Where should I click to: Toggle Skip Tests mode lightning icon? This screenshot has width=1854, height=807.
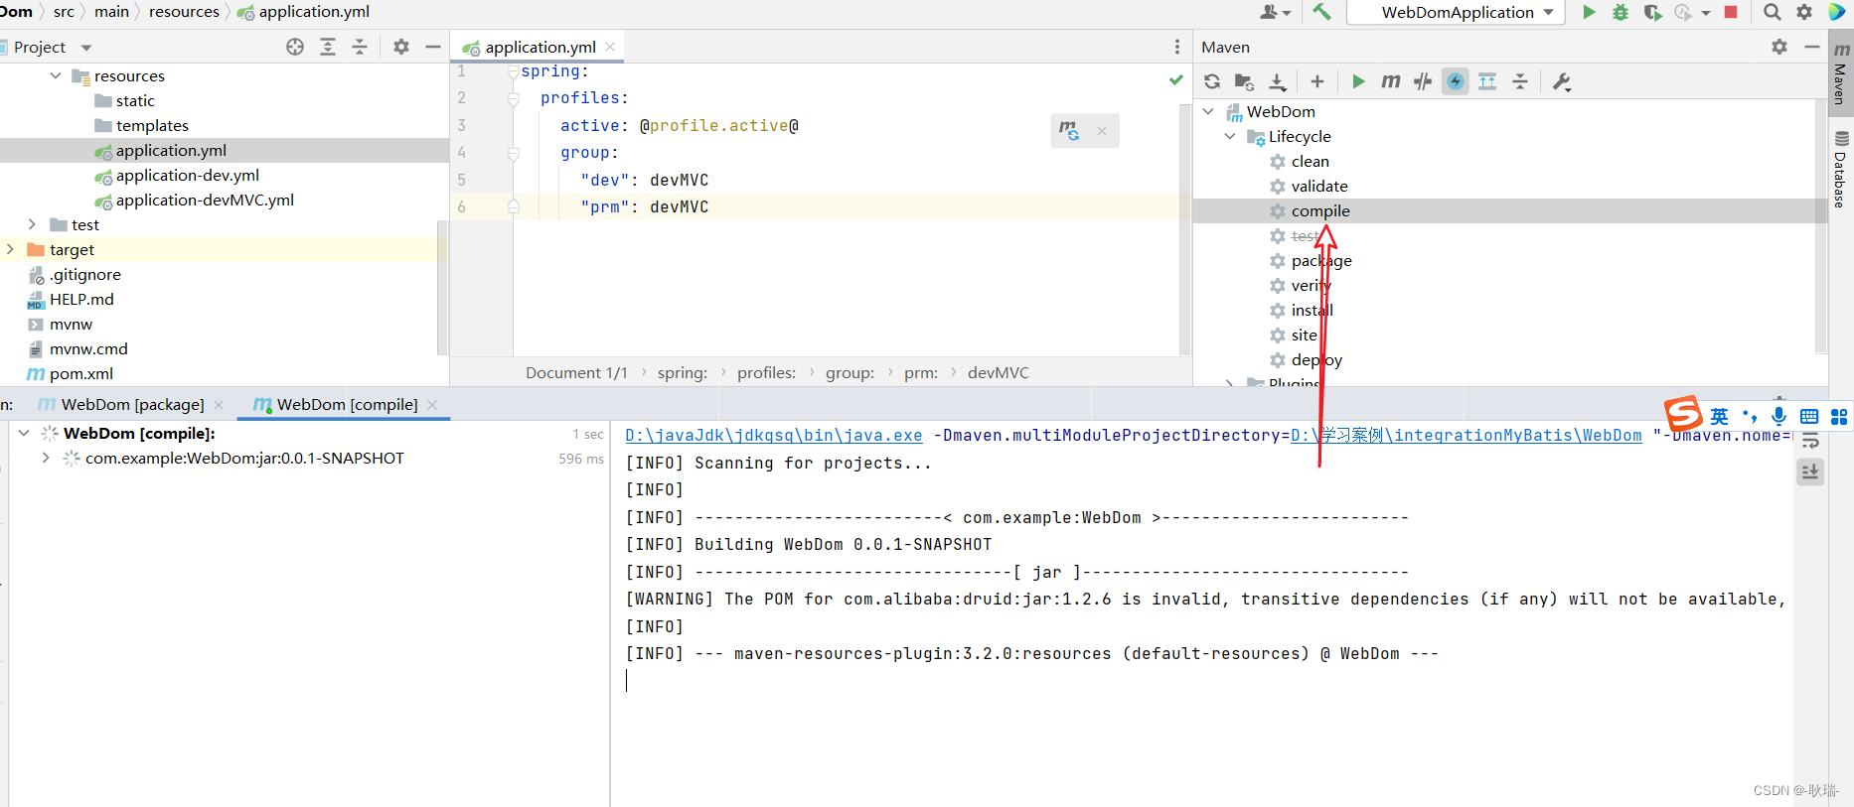tap(1456, 81)
